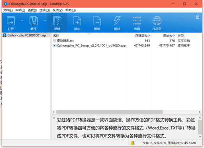The image size is (204, 148).
Task: Click the Delete (删除) toolbar icon
Action: pos(97,21)
